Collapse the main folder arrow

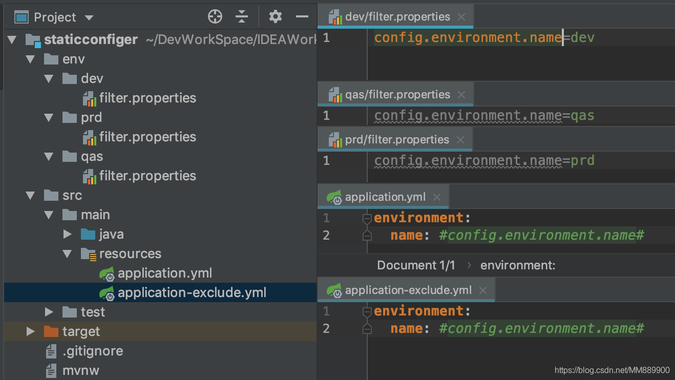click(49, 215)
